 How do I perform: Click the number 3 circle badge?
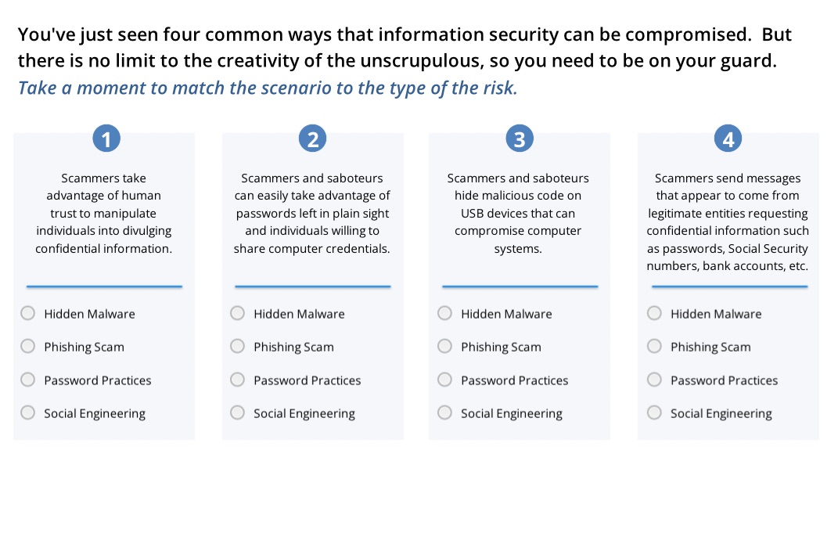point(520,139)
